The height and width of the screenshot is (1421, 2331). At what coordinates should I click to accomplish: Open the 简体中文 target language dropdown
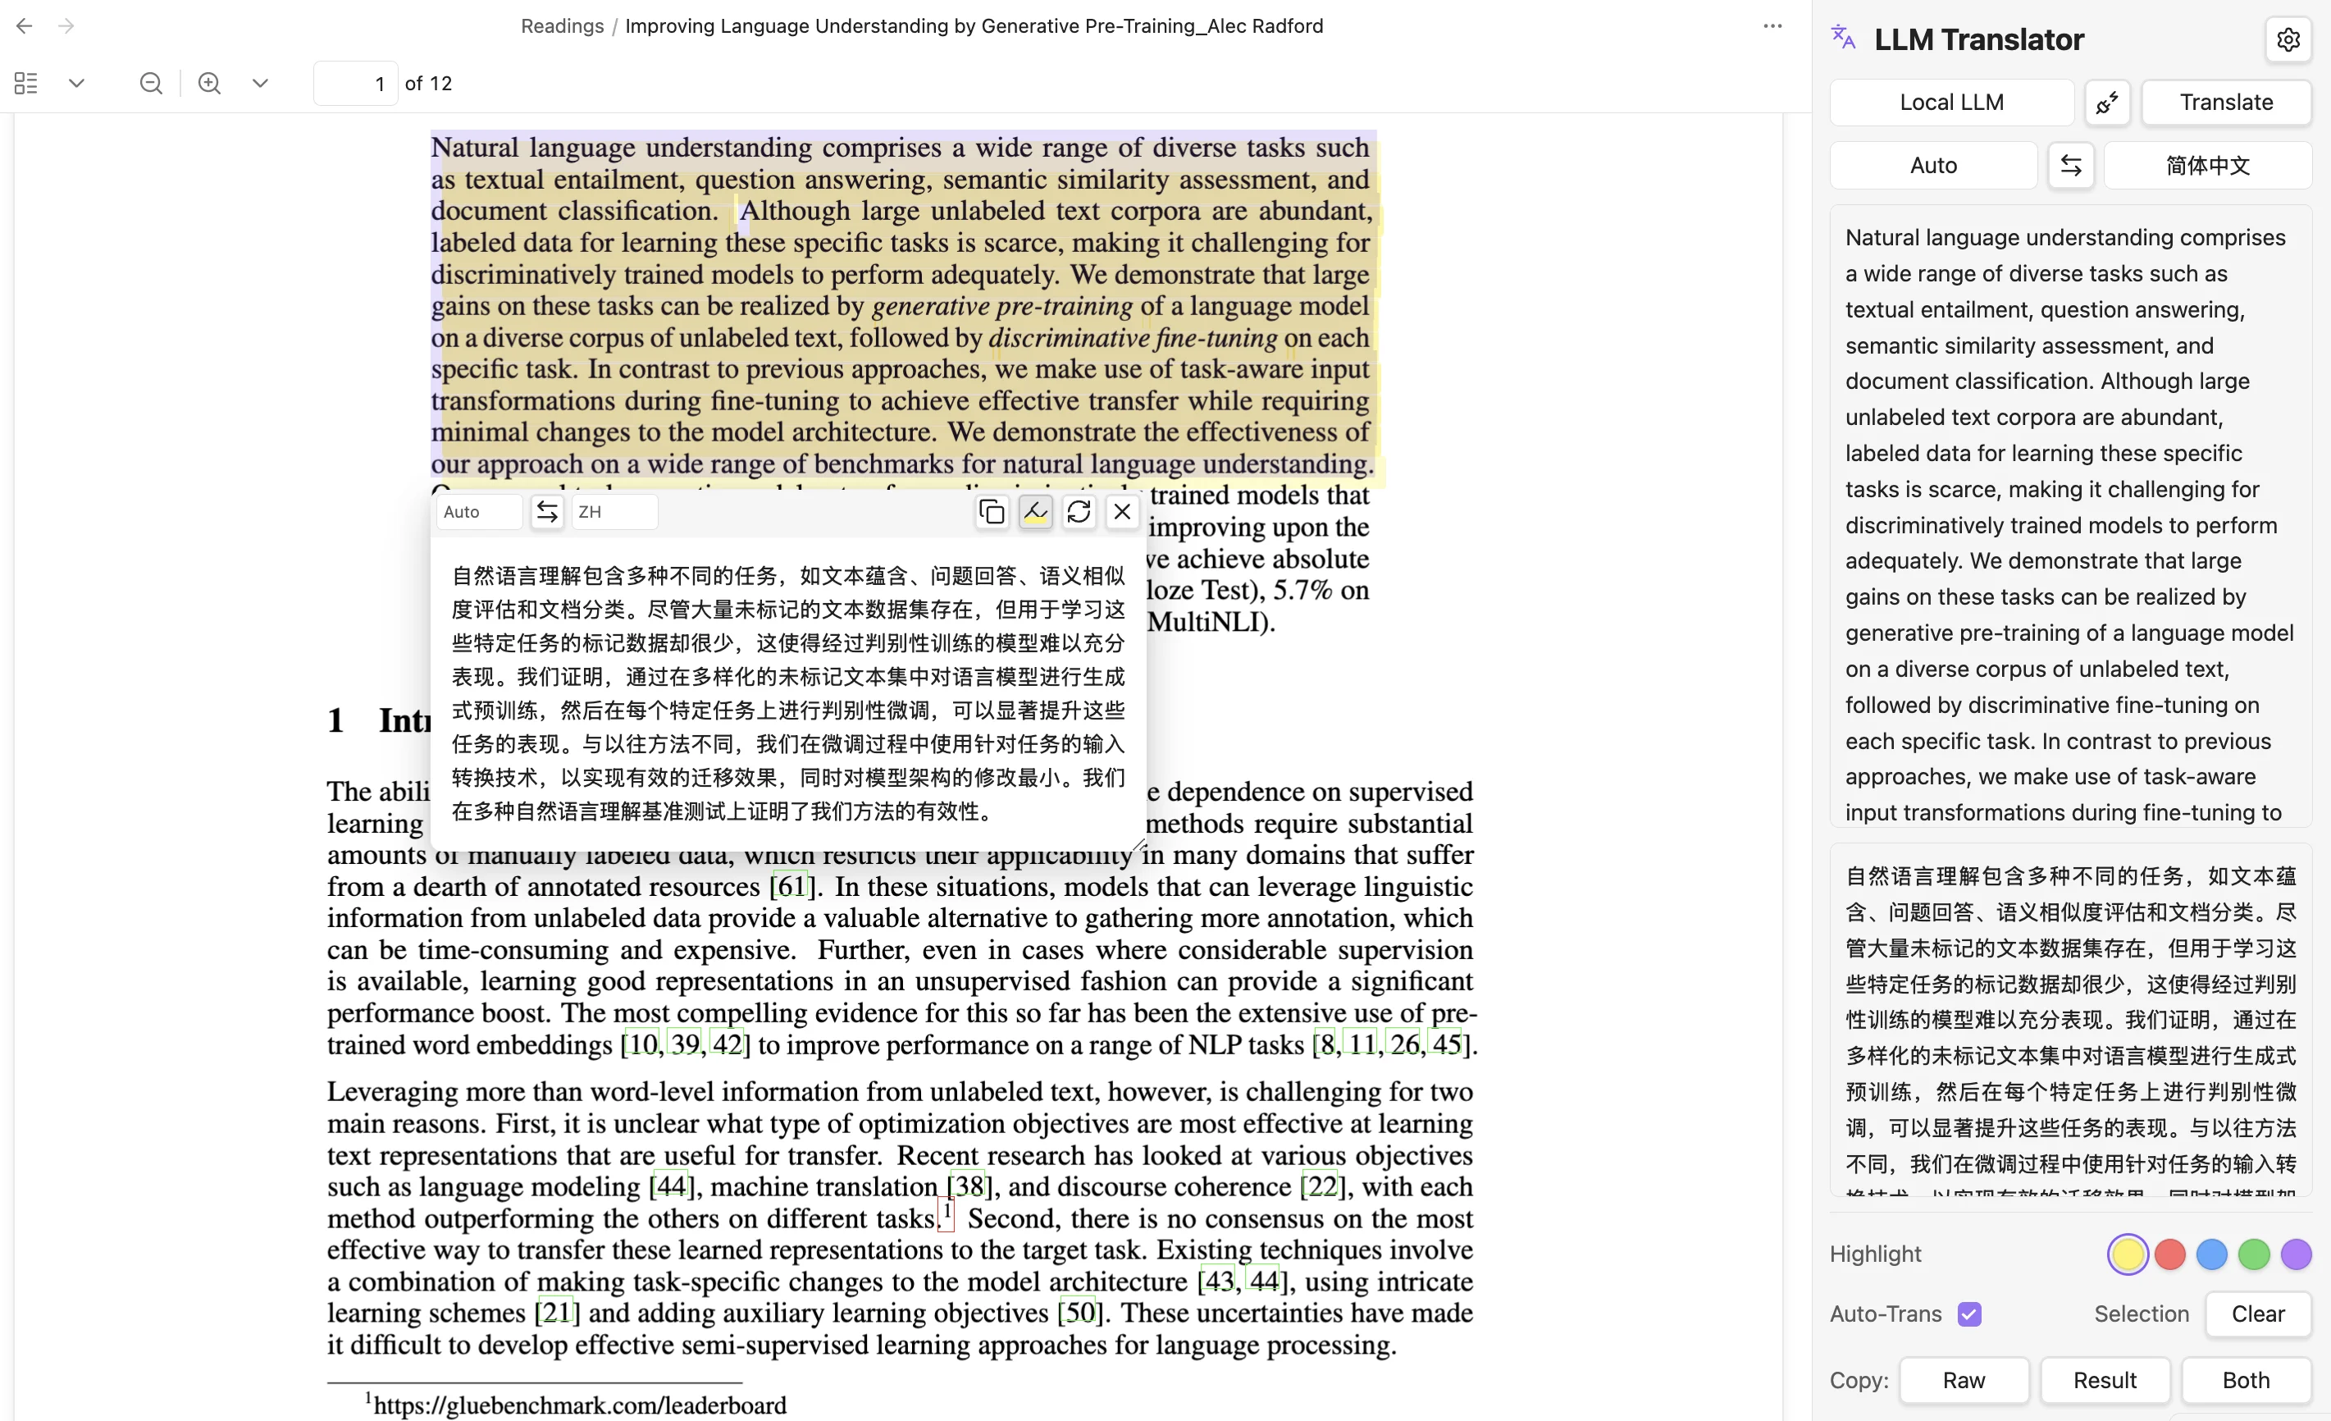pos(2207,166)
